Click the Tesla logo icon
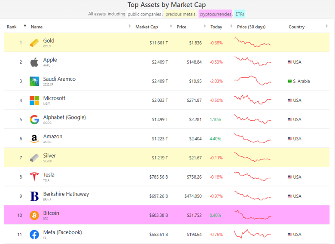This screenshot has height=244, width=335. 34,177
